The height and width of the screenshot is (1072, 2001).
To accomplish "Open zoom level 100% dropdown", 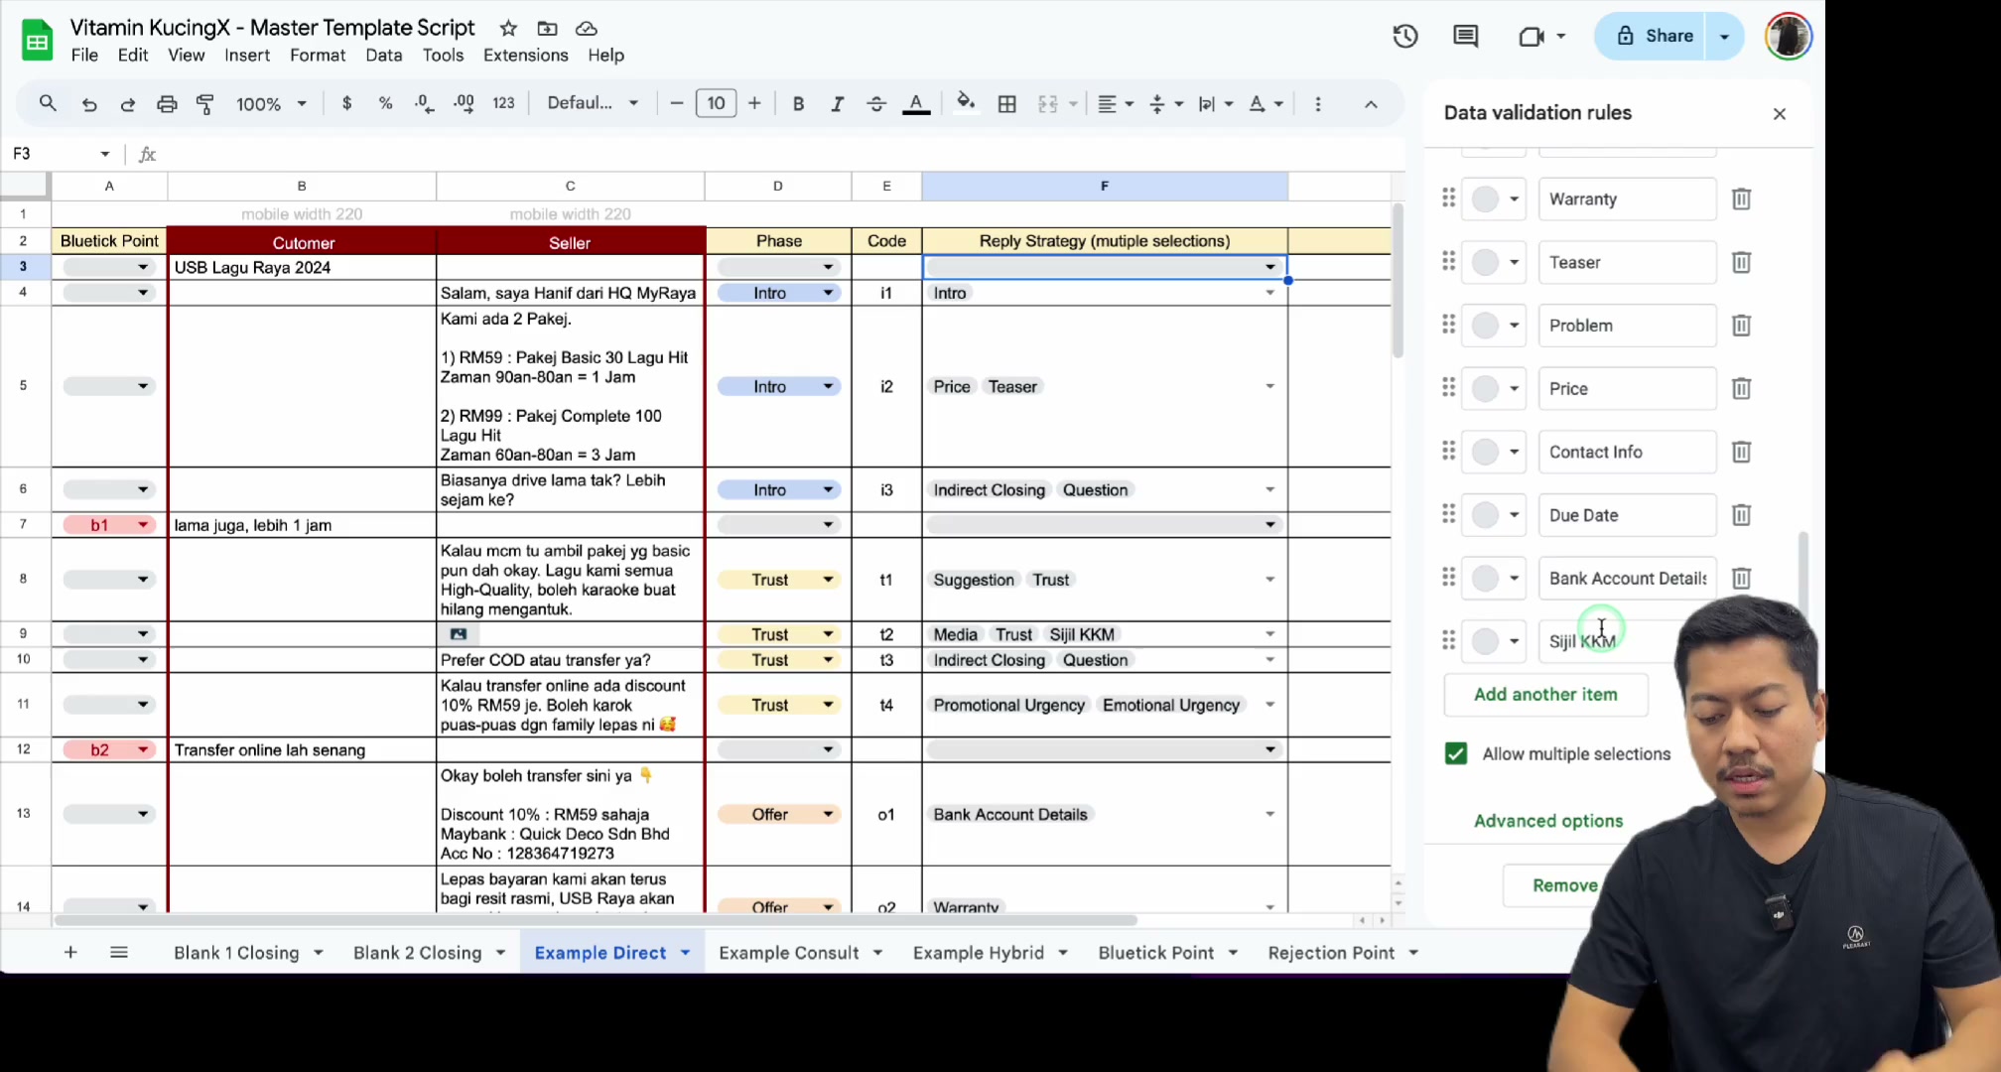I will pyautogui.click(x=271, y=104).
